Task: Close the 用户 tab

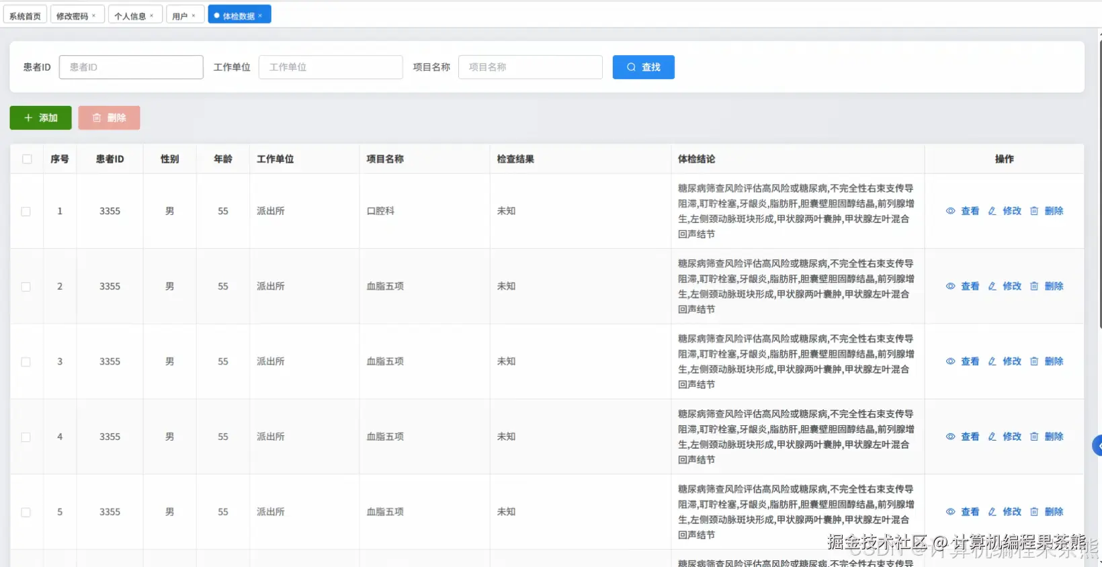Action: click(194, 15)
